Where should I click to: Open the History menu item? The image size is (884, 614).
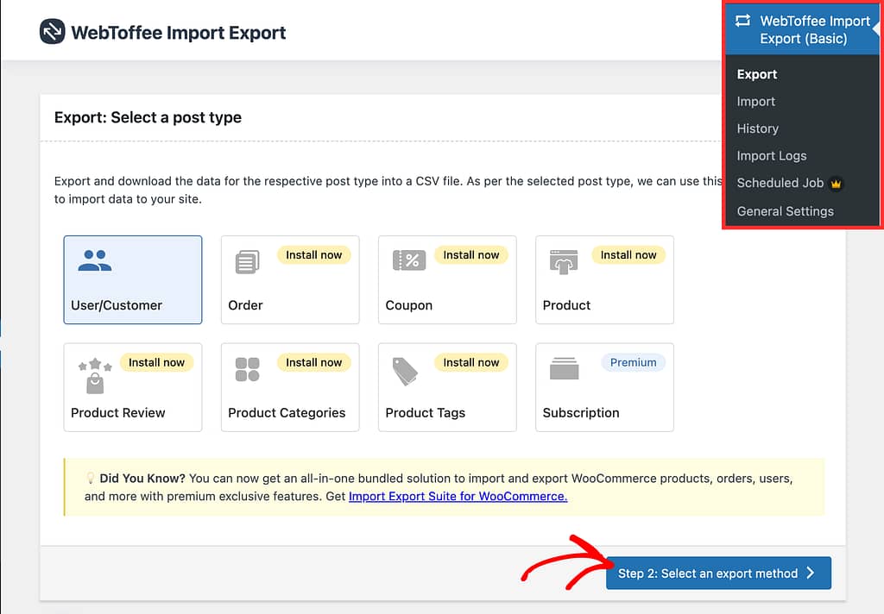(x=757, y=128)
